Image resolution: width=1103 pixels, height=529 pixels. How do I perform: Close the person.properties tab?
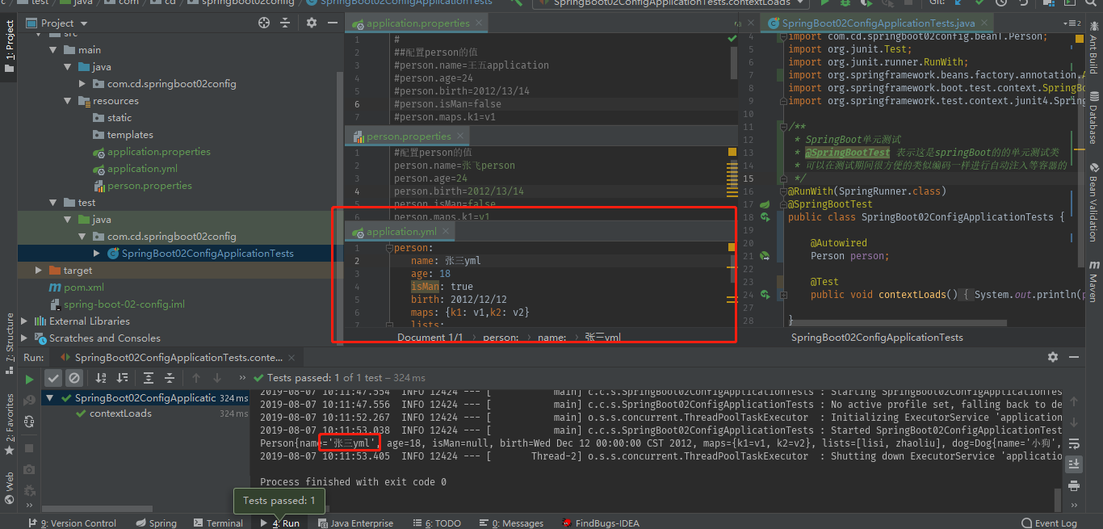[x=461, y=136]
